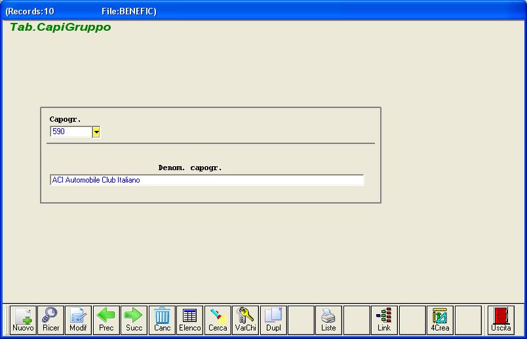Viewport: 527px width, 339px height.
Task: Open the 4Crea design tools icon
Action: coord(440,320)
